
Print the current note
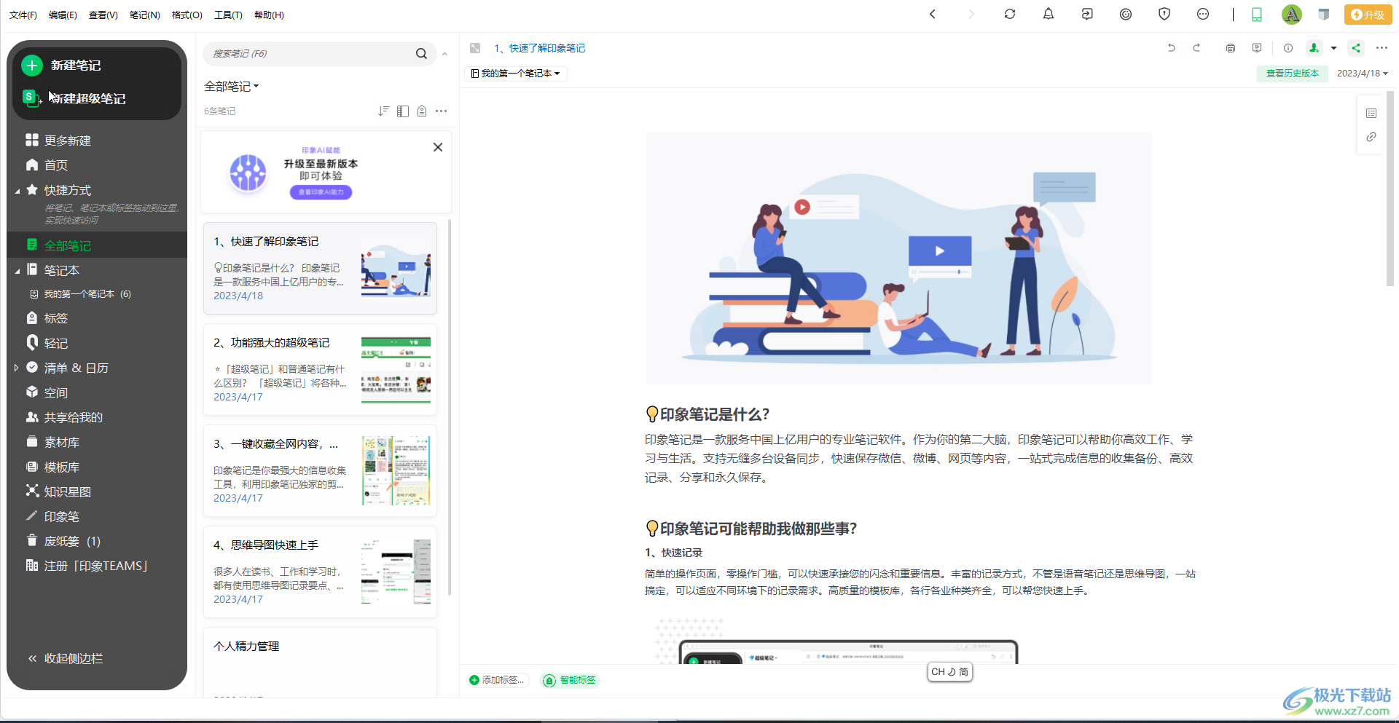tap(1231, 48)
